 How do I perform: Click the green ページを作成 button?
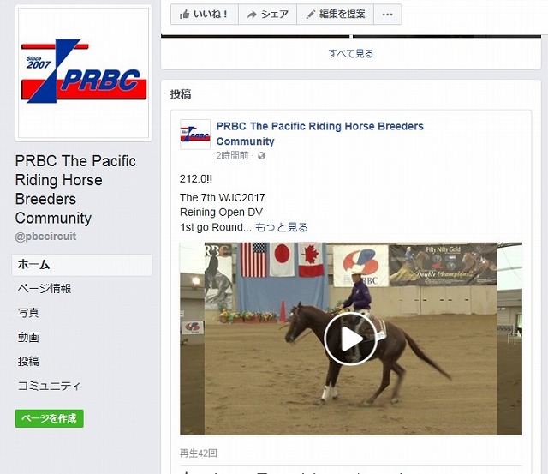pyautogui.click(x=50, y=418)
